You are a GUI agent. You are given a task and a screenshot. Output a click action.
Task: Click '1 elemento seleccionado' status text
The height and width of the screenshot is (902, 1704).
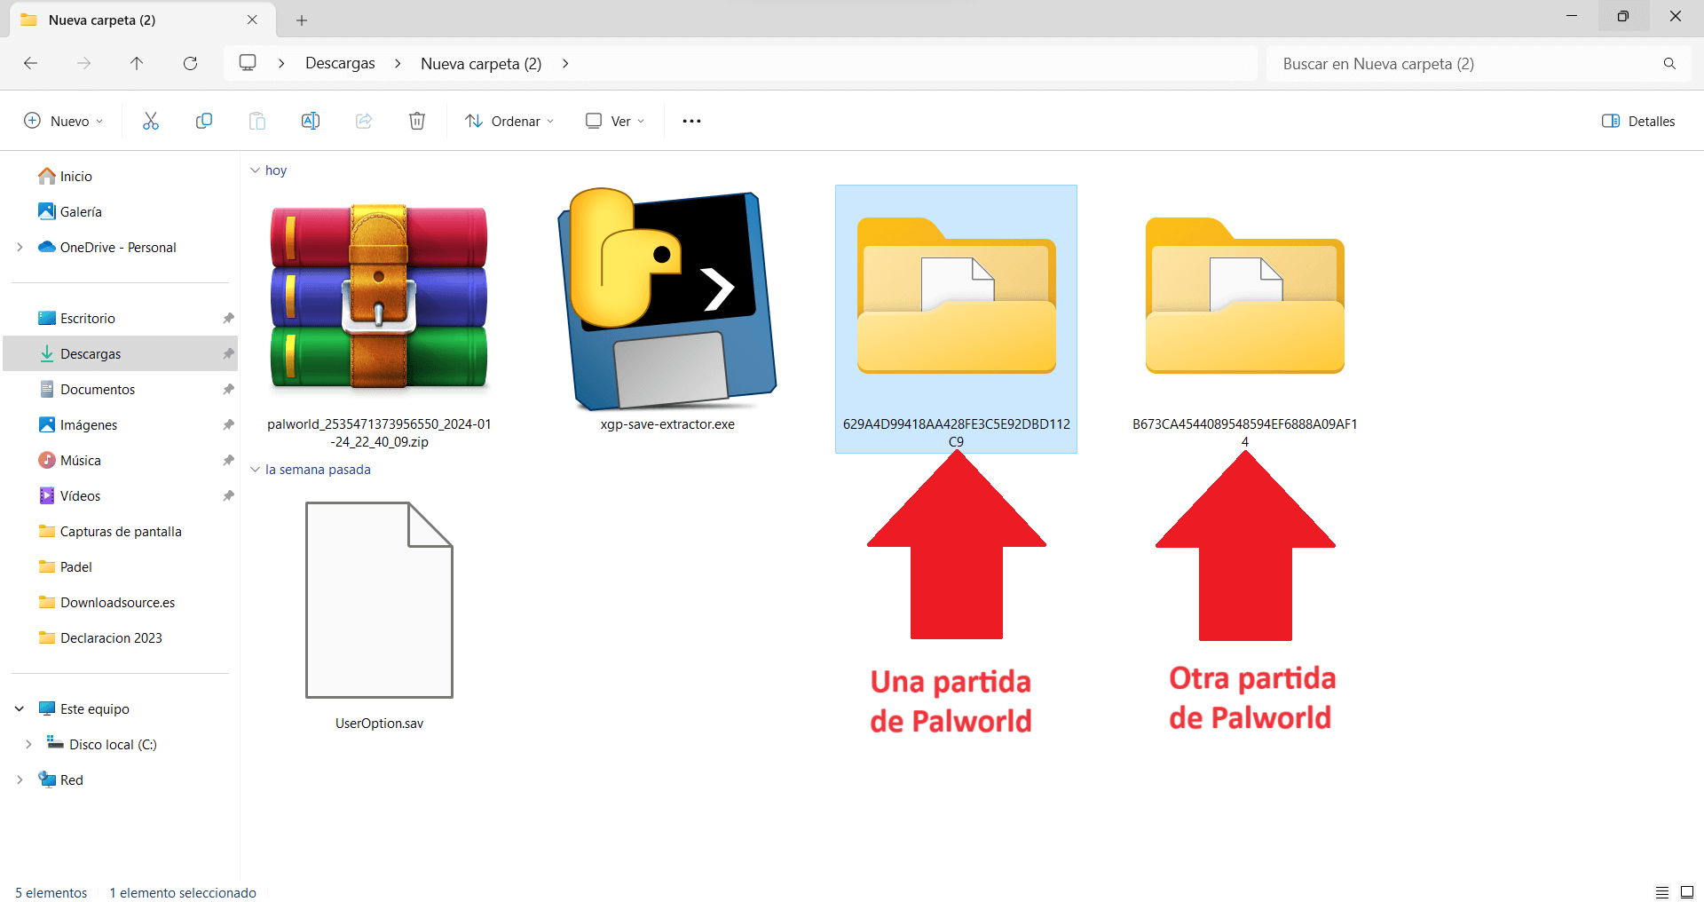tap(183, 892)
